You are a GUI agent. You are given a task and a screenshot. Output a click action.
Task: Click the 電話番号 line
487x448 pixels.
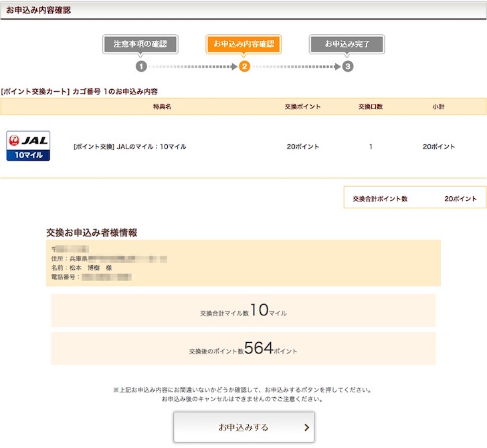pyautogui.click(x=91, y=277)
